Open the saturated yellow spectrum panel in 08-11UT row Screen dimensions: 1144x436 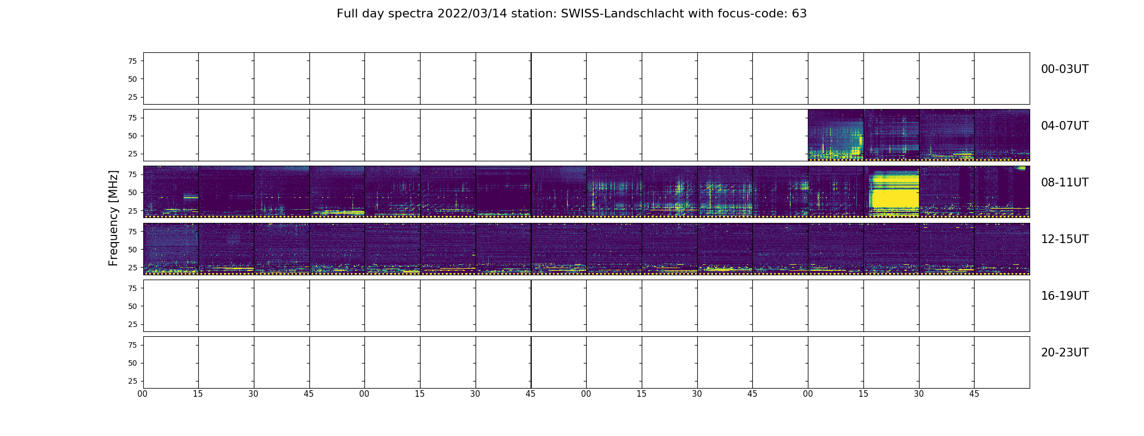(891, 192)
